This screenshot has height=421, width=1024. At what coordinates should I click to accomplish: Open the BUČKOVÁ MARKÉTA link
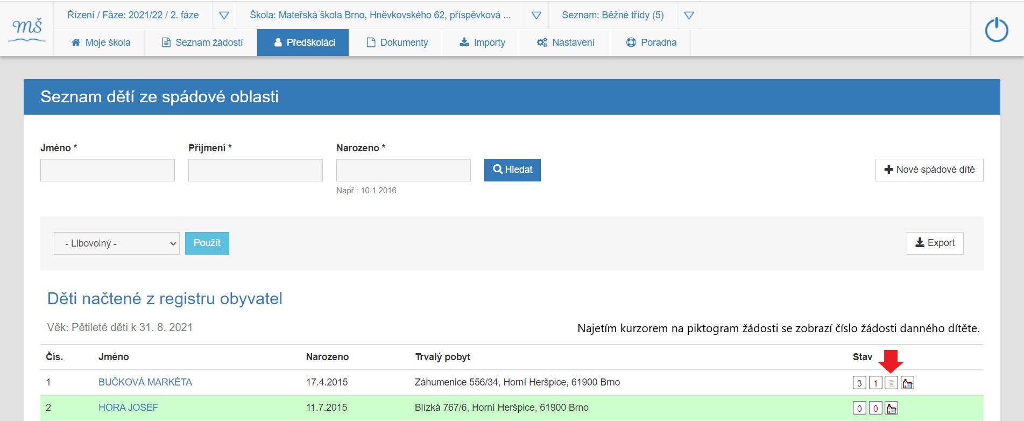point(145,382)
